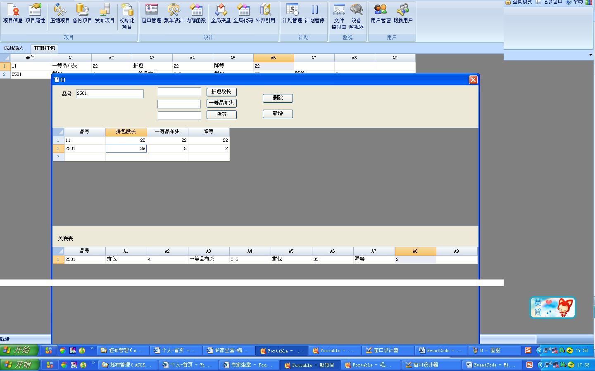Open 项目信息 in the ribbon
Viewport: 595px width, 371px height.
[x=13, y=14]
